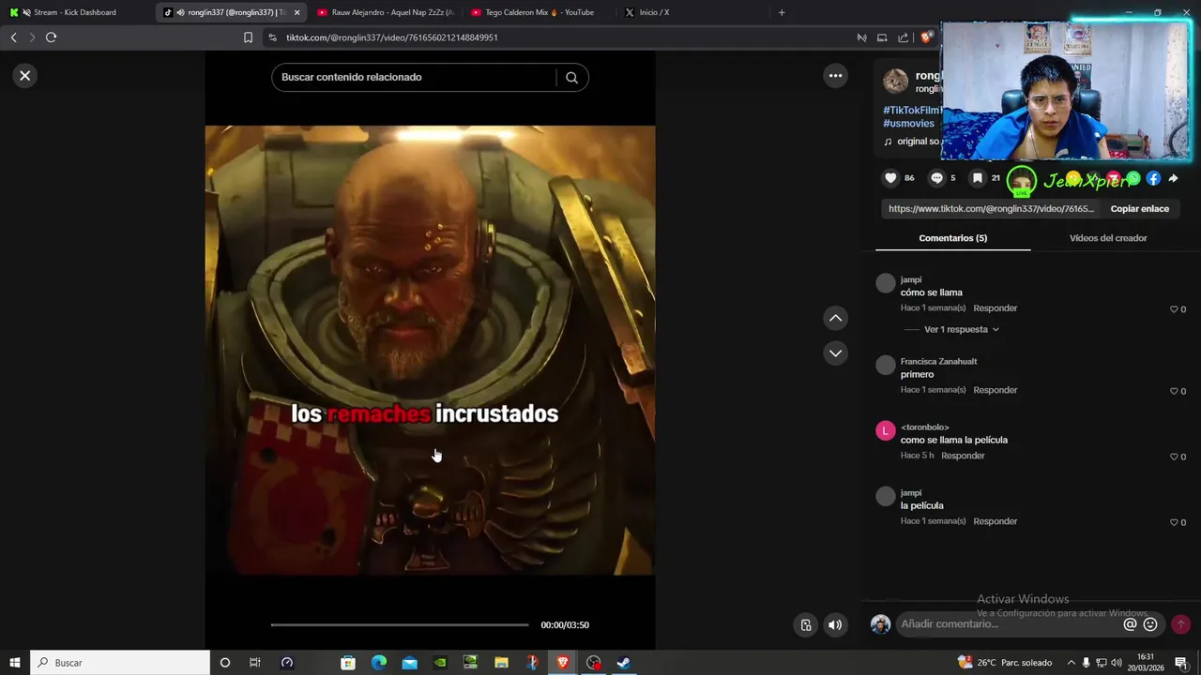Switch to Comentarios (5) tab
This screenshot has width=1201, height=675.
point(952,238)
